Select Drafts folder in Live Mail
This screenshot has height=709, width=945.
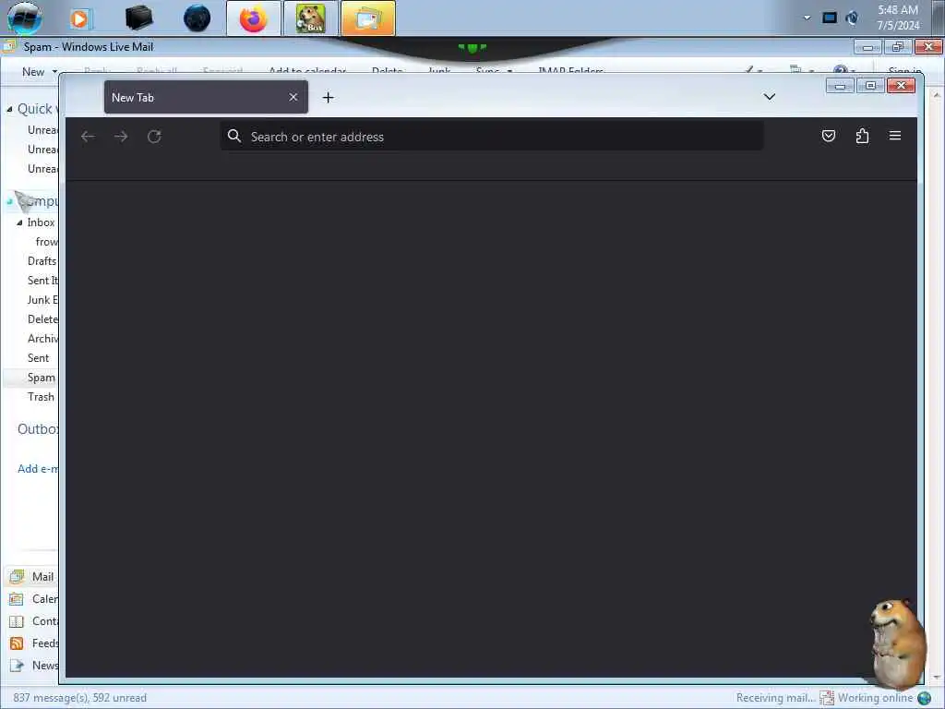(x=42, y=261)
